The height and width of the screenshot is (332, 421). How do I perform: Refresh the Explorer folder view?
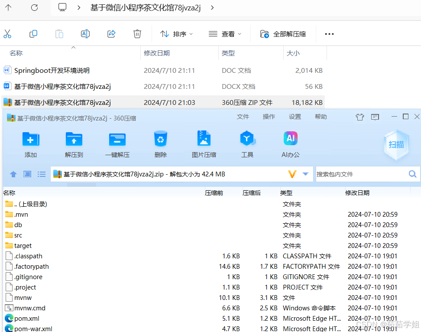pyautogui.click(x=34, y=7)
